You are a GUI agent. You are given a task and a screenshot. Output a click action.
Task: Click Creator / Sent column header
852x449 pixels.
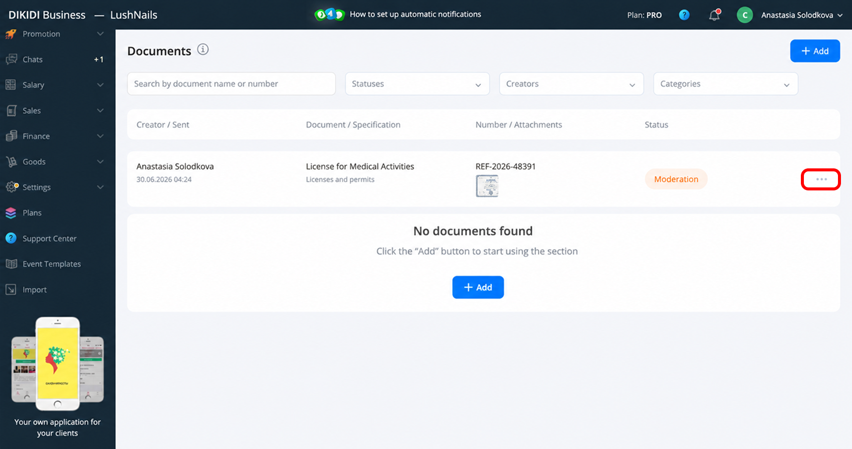point(163,125)
